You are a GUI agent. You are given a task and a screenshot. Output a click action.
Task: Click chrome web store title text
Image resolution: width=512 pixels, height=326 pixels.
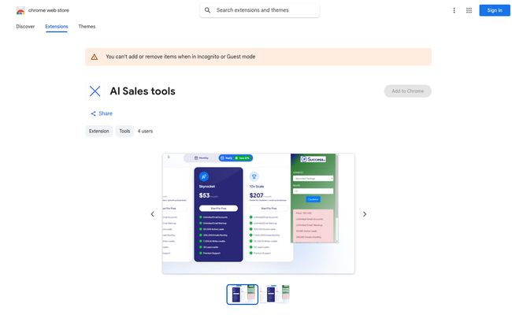click(49, 10)
